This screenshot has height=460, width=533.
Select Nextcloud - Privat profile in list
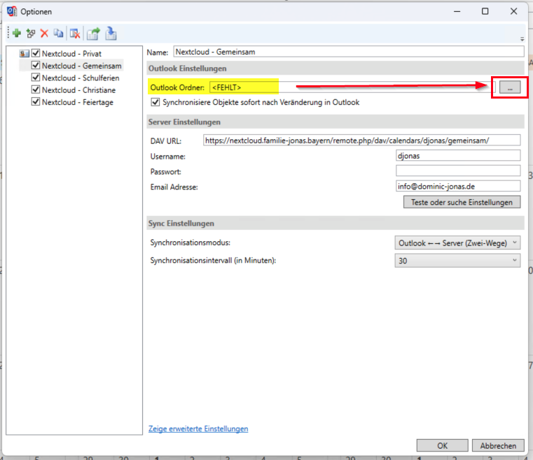71,54
